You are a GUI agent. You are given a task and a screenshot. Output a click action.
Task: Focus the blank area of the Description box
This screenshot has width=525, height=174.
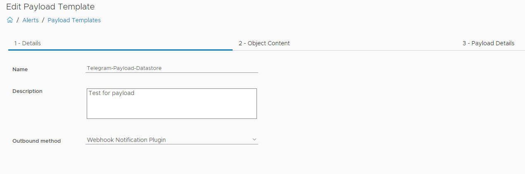tap(171, 108)
